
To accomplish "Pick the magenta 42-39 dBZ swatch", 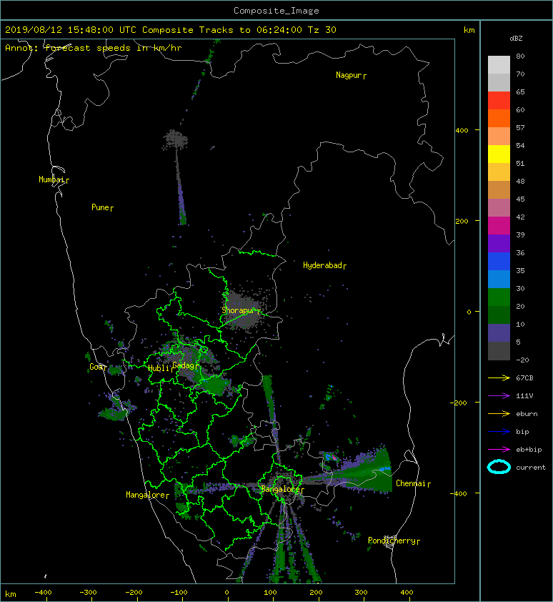I will [x=499, y=226].
